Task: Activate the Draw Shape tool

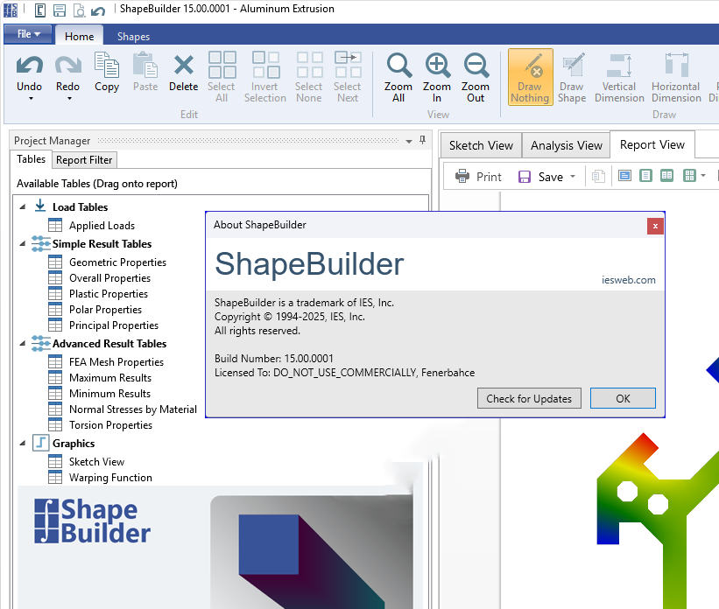Action: 572,77
